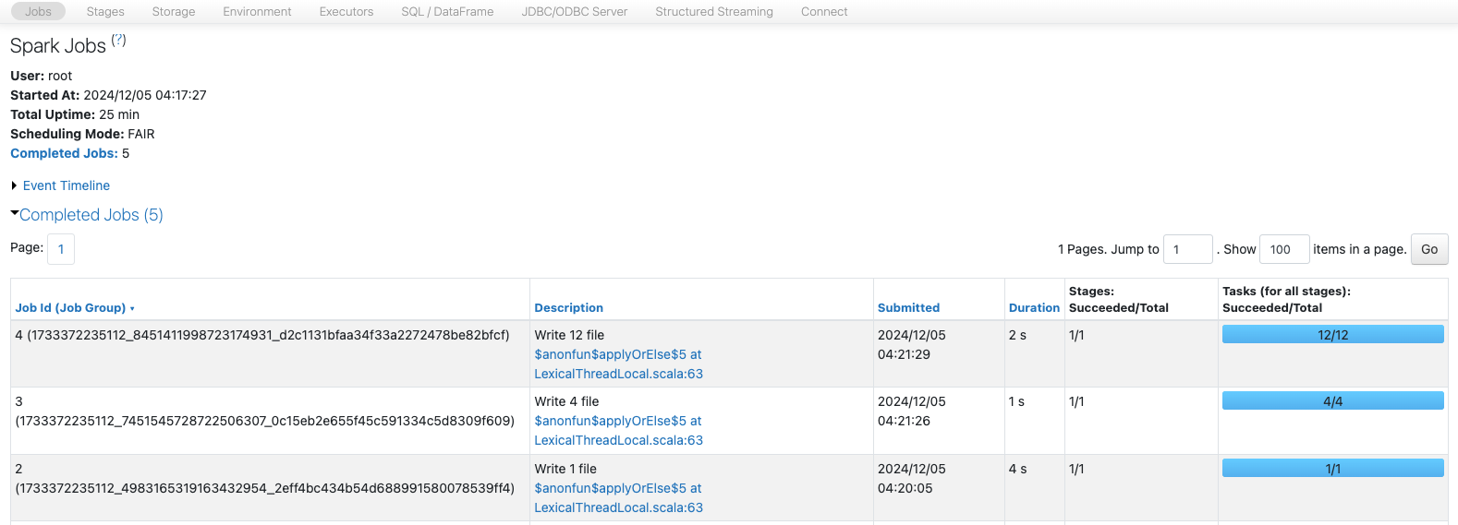Viewport: 1458px width, 525px height.
Task: Click the Total Uptime: 25 min text
Action: [x=75, y=114]
